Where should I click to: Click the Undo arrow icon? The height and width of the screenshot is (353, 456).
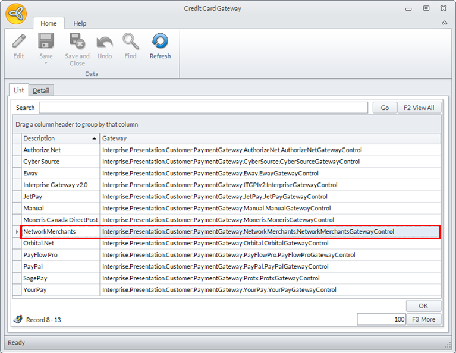pos(105,42)
